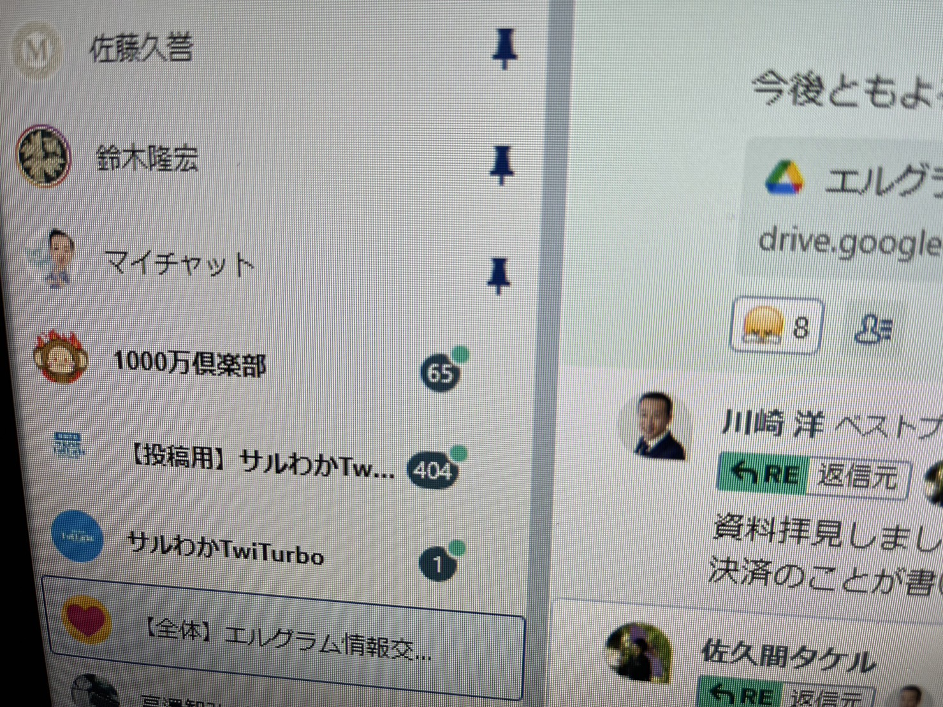
Task: Click the 【投稿用】サルわか group icon
Action: coord(69,445)
